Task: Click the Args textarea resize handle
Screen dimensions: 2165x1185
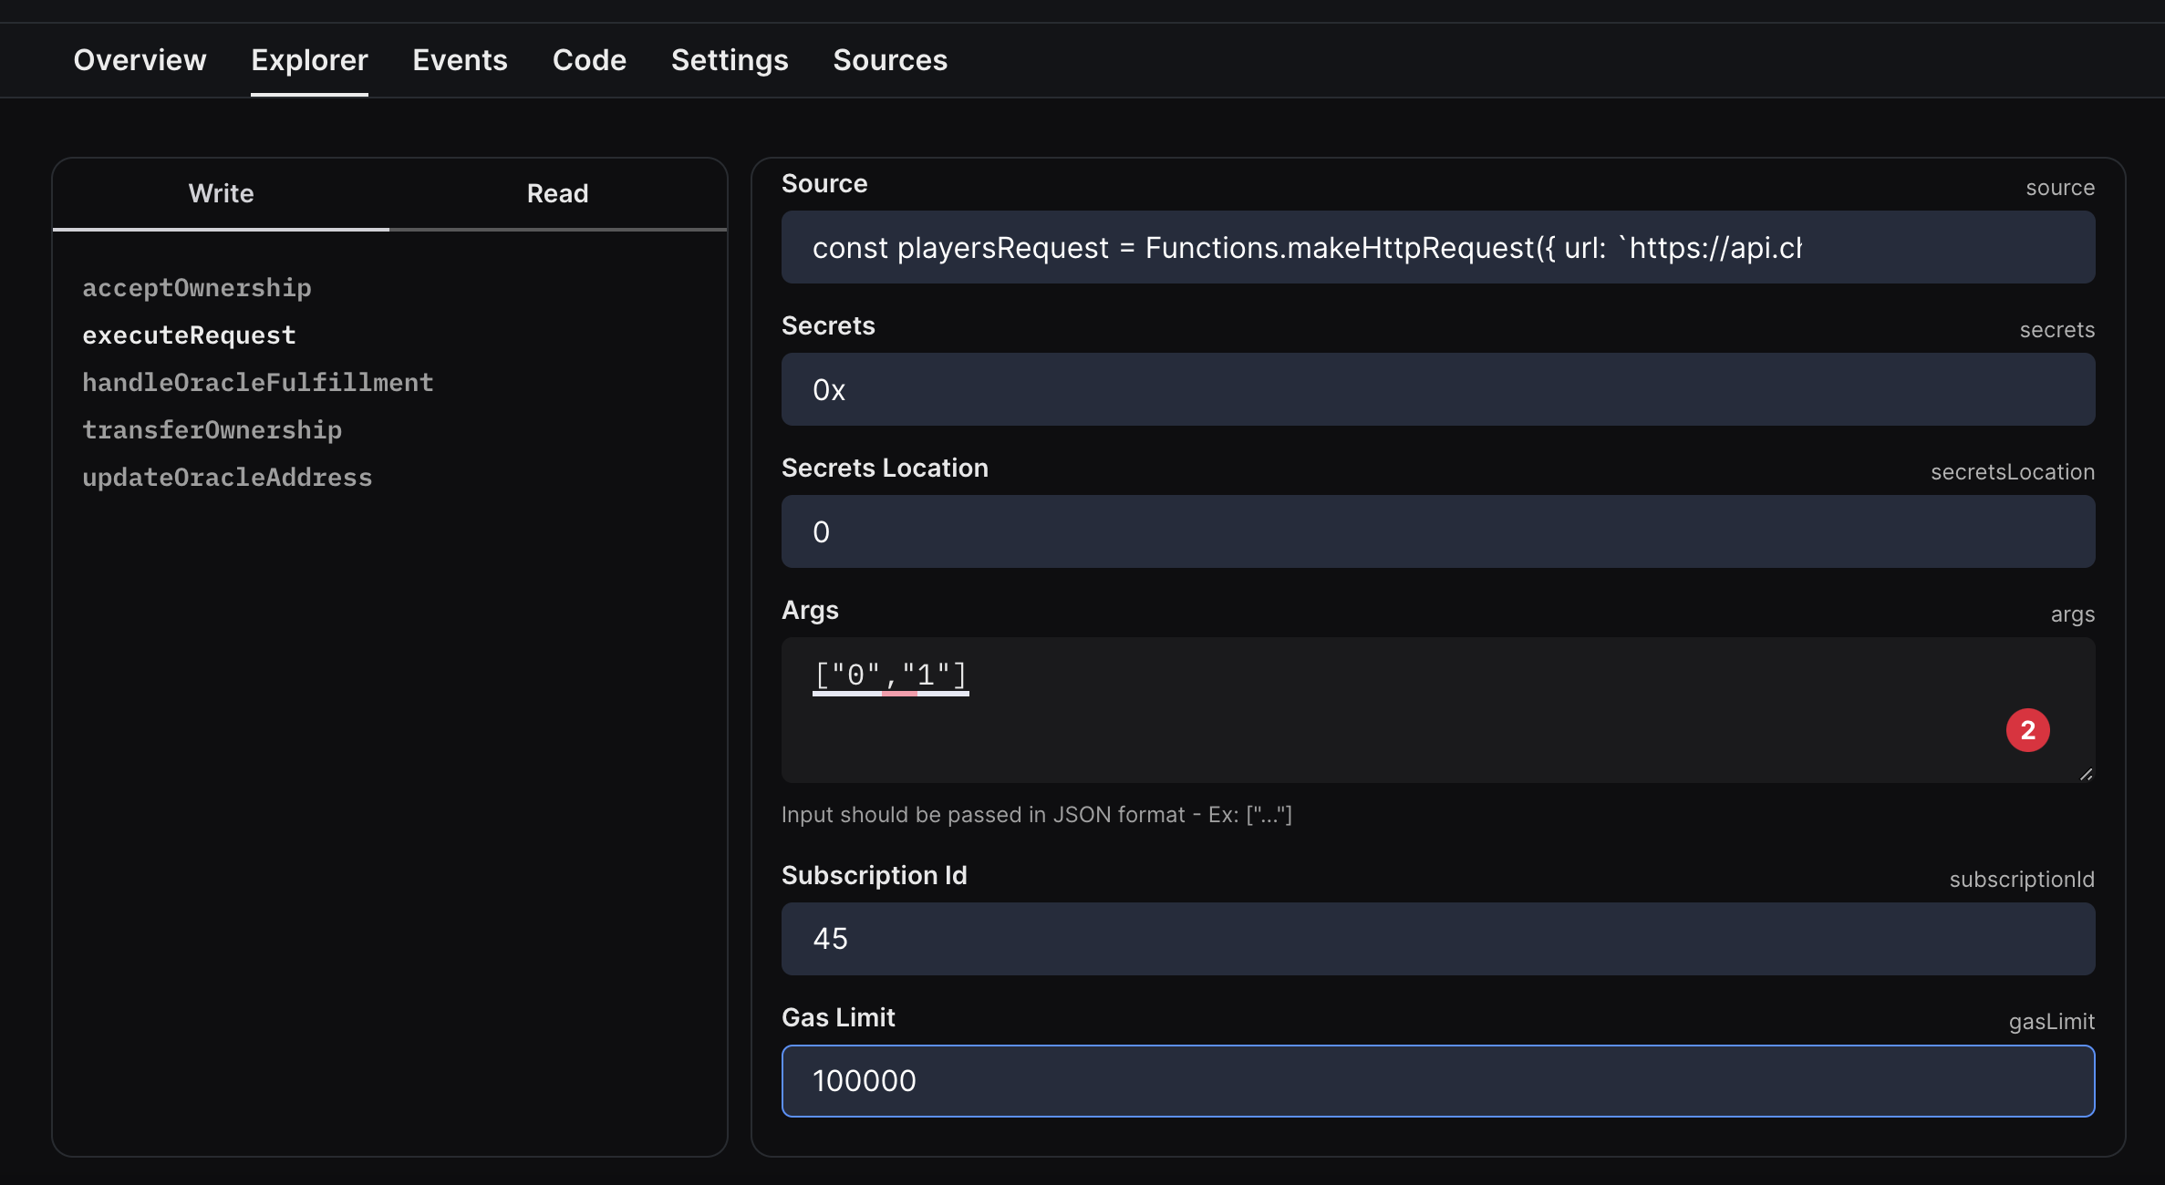Action: (2086, 774)
